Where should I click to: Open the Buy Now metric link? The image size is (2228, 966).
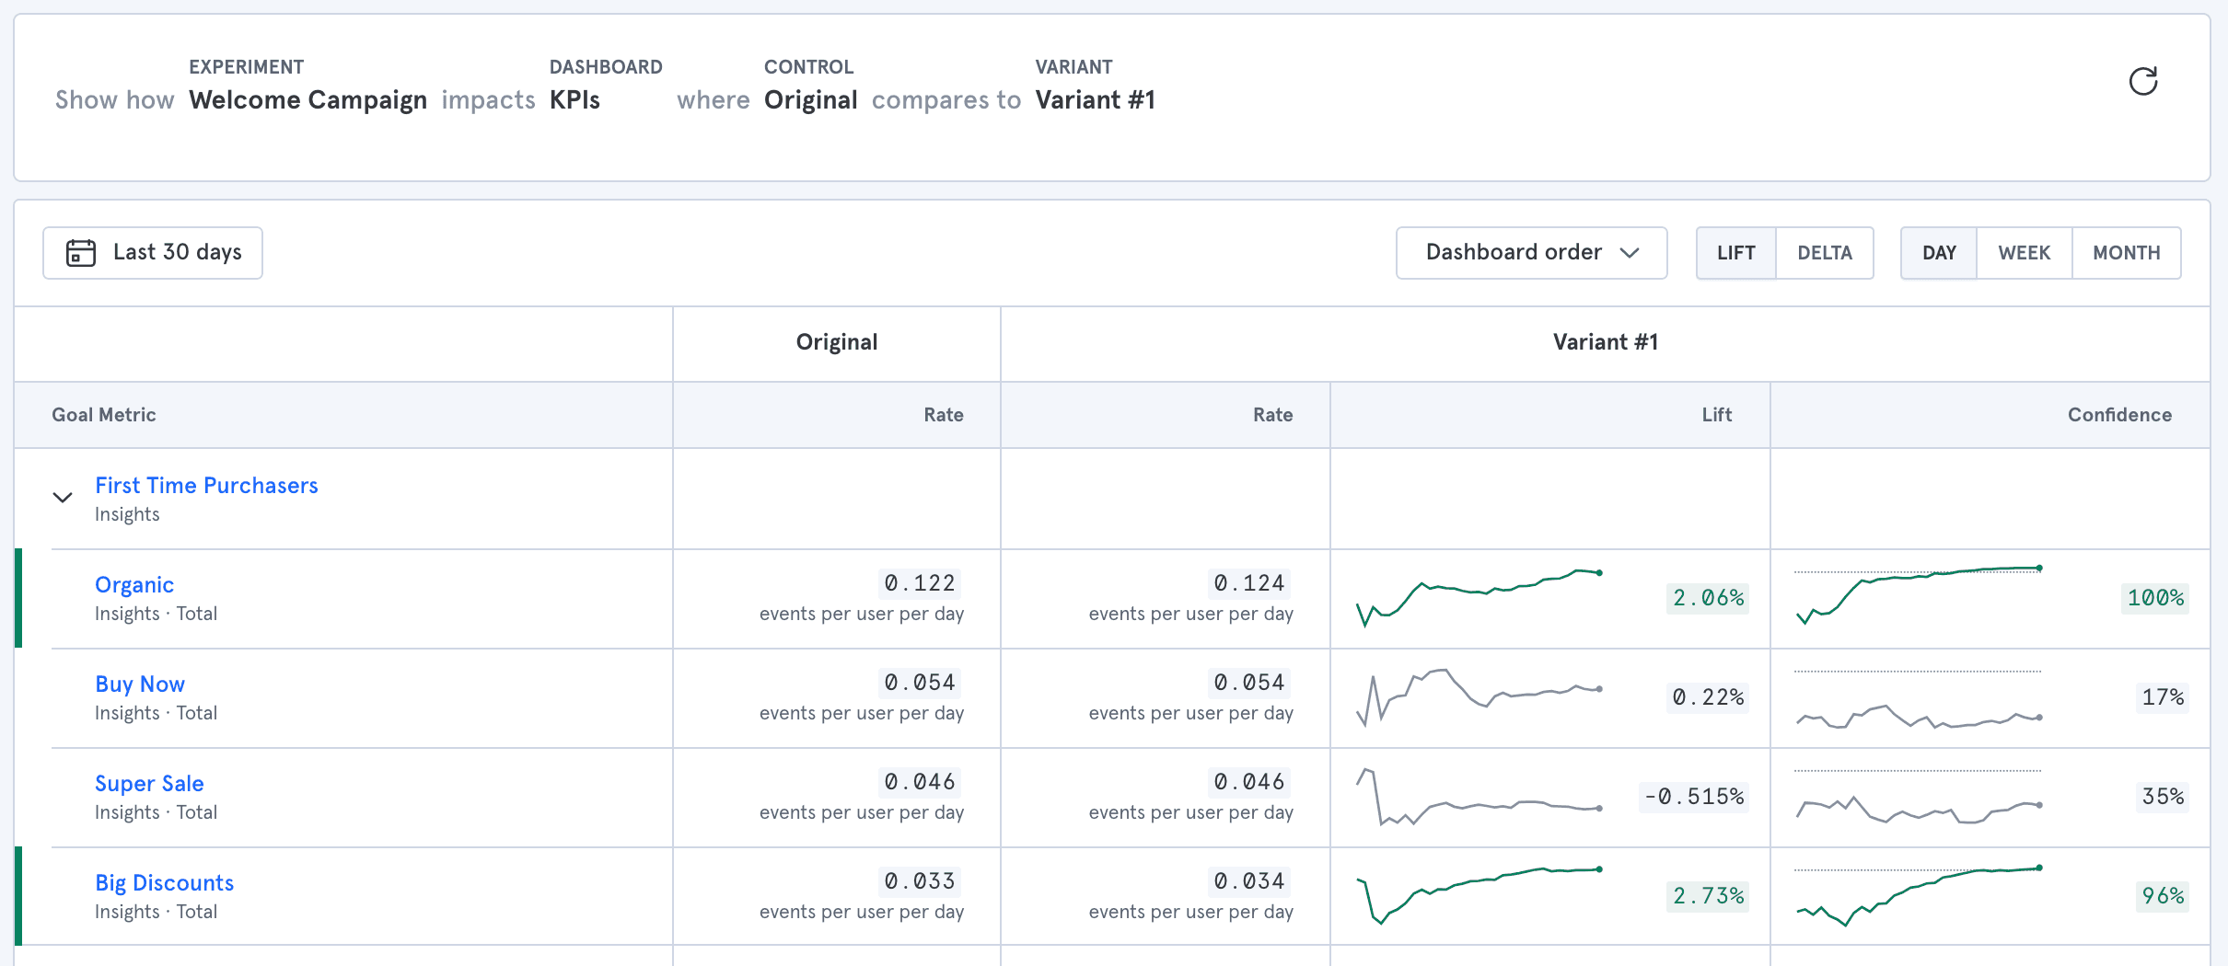coord(140,684)
